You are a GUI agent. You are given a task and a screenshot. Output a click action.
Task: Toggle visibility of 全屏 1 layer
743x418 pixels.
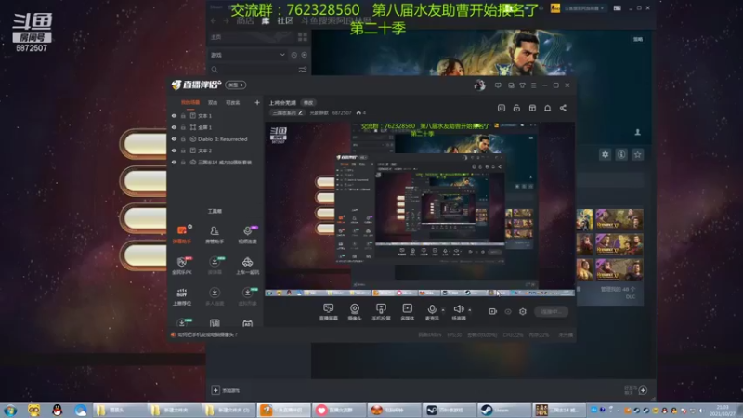(174, 127)
